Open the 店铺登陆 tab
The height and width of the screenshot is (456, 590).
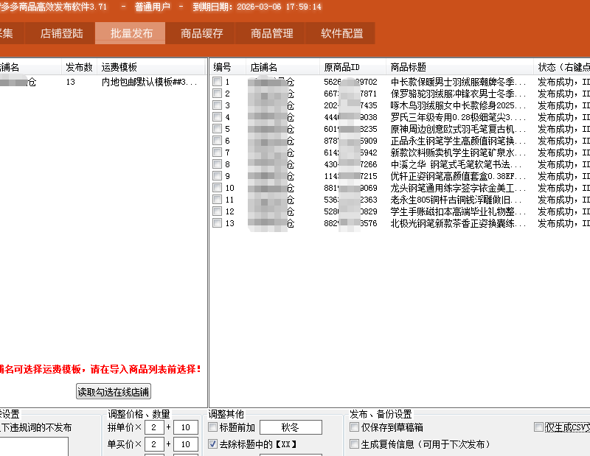coord(62,33)
